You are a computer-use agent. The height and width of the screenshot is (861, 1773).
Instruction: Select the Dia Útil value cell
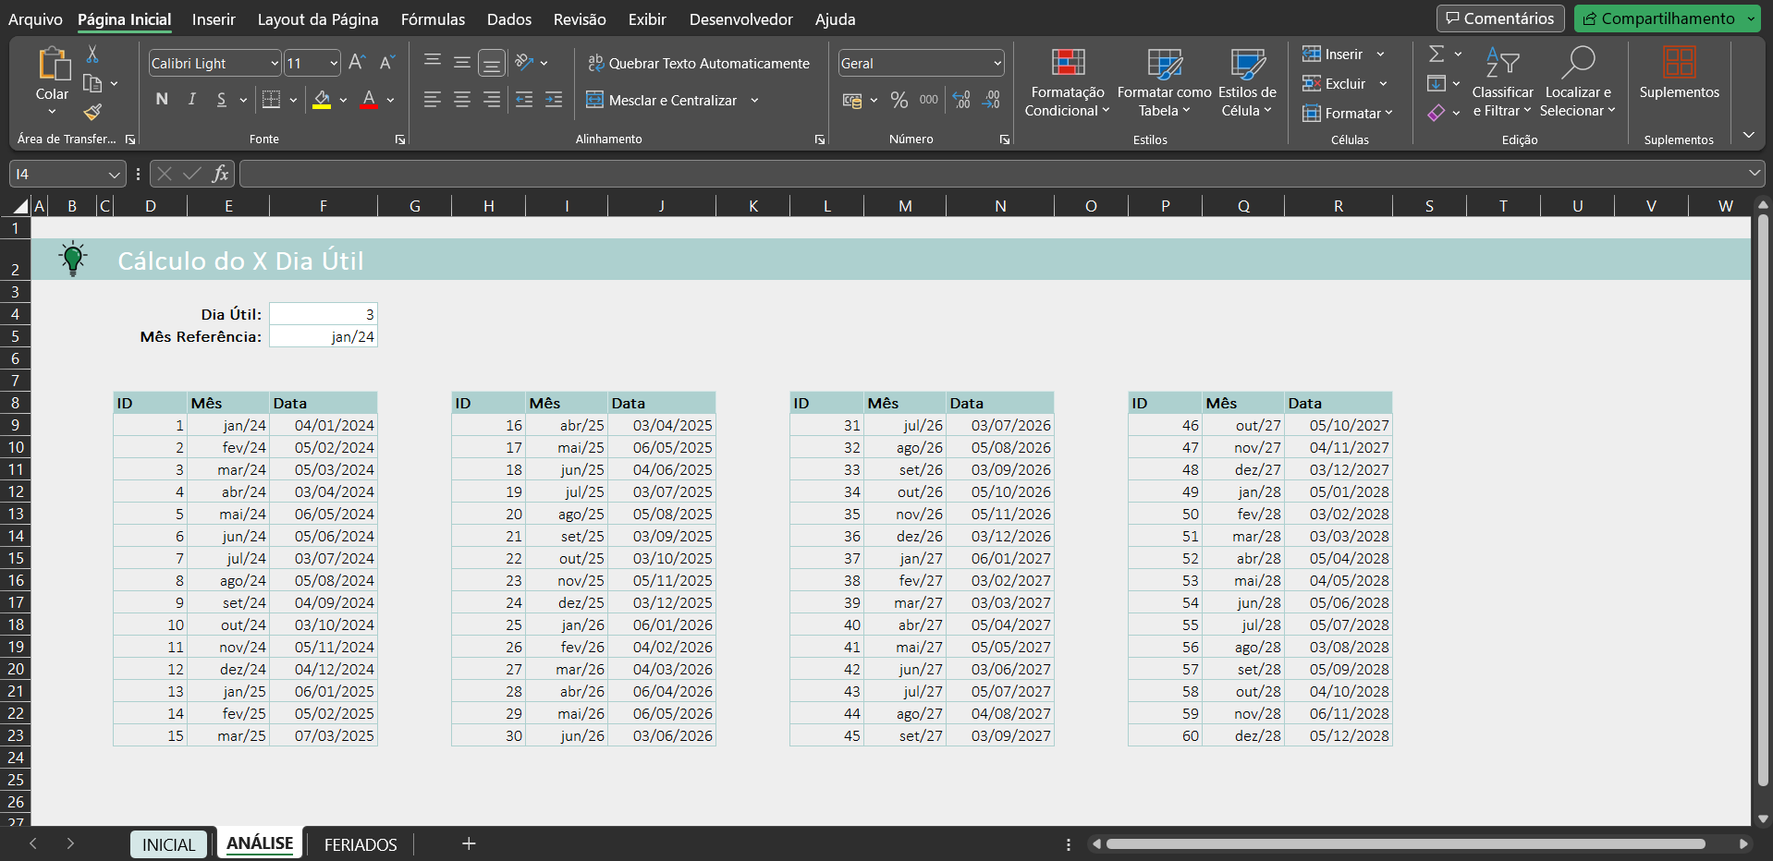(323, 314)
